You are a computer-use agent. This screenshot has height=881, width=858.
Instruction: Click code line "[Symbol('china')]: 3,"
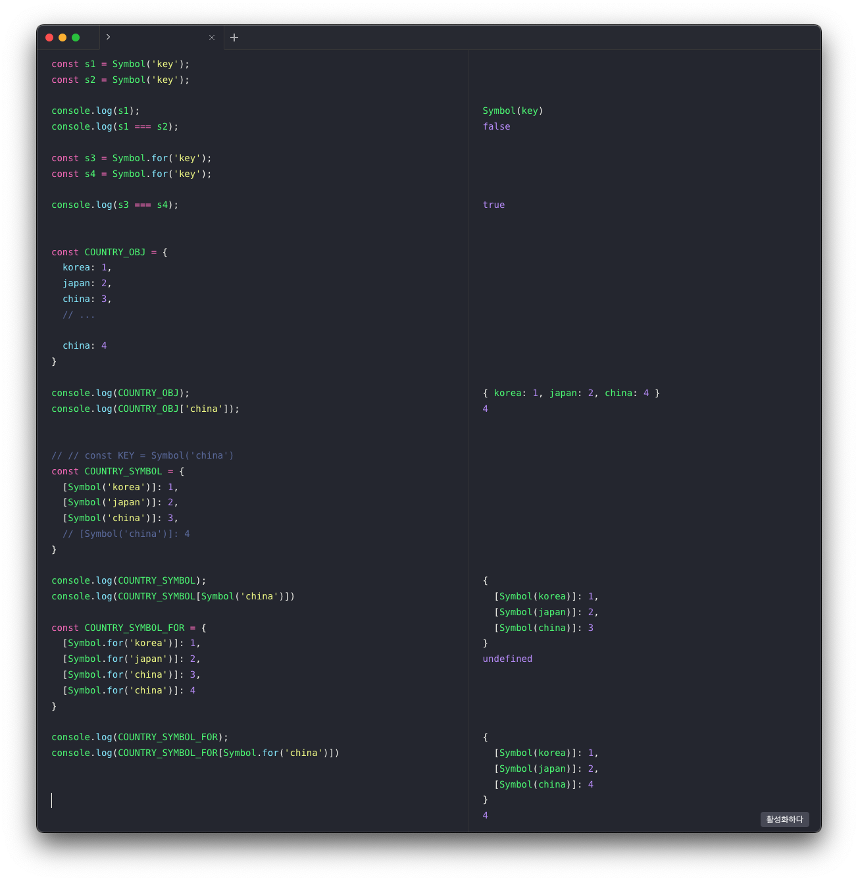(120, 518)
